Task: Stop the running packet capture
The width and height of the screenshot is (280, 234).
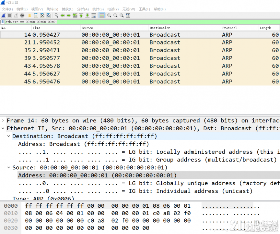Action: [x=10, y=16]
